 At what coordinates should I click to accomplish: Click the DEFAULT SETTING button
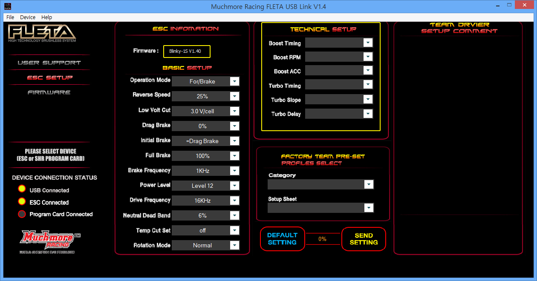[x=283, y=239]
